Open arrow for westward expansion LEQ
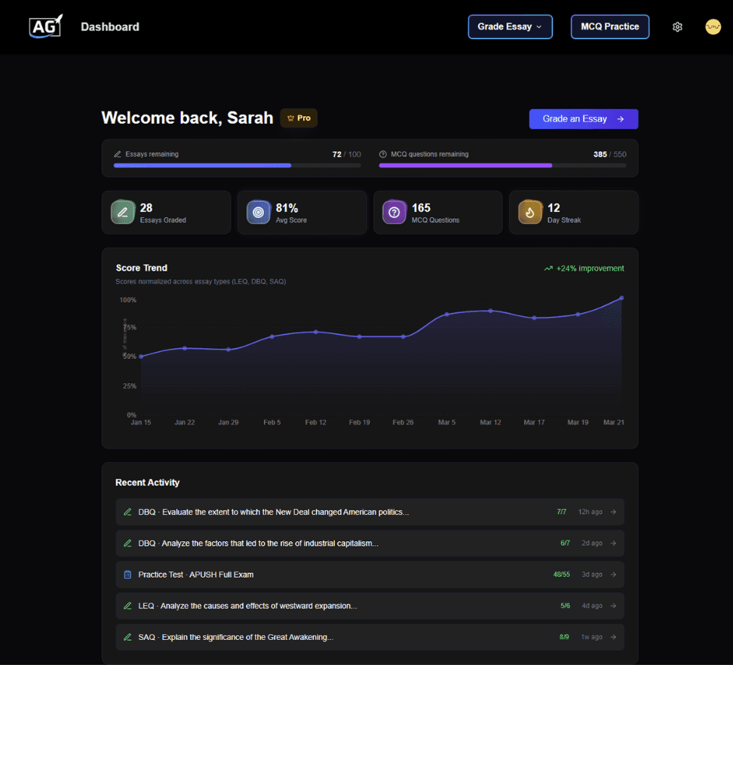Image resolution: width=733 pixels, height=772 pixels. [x=613, y=606]
